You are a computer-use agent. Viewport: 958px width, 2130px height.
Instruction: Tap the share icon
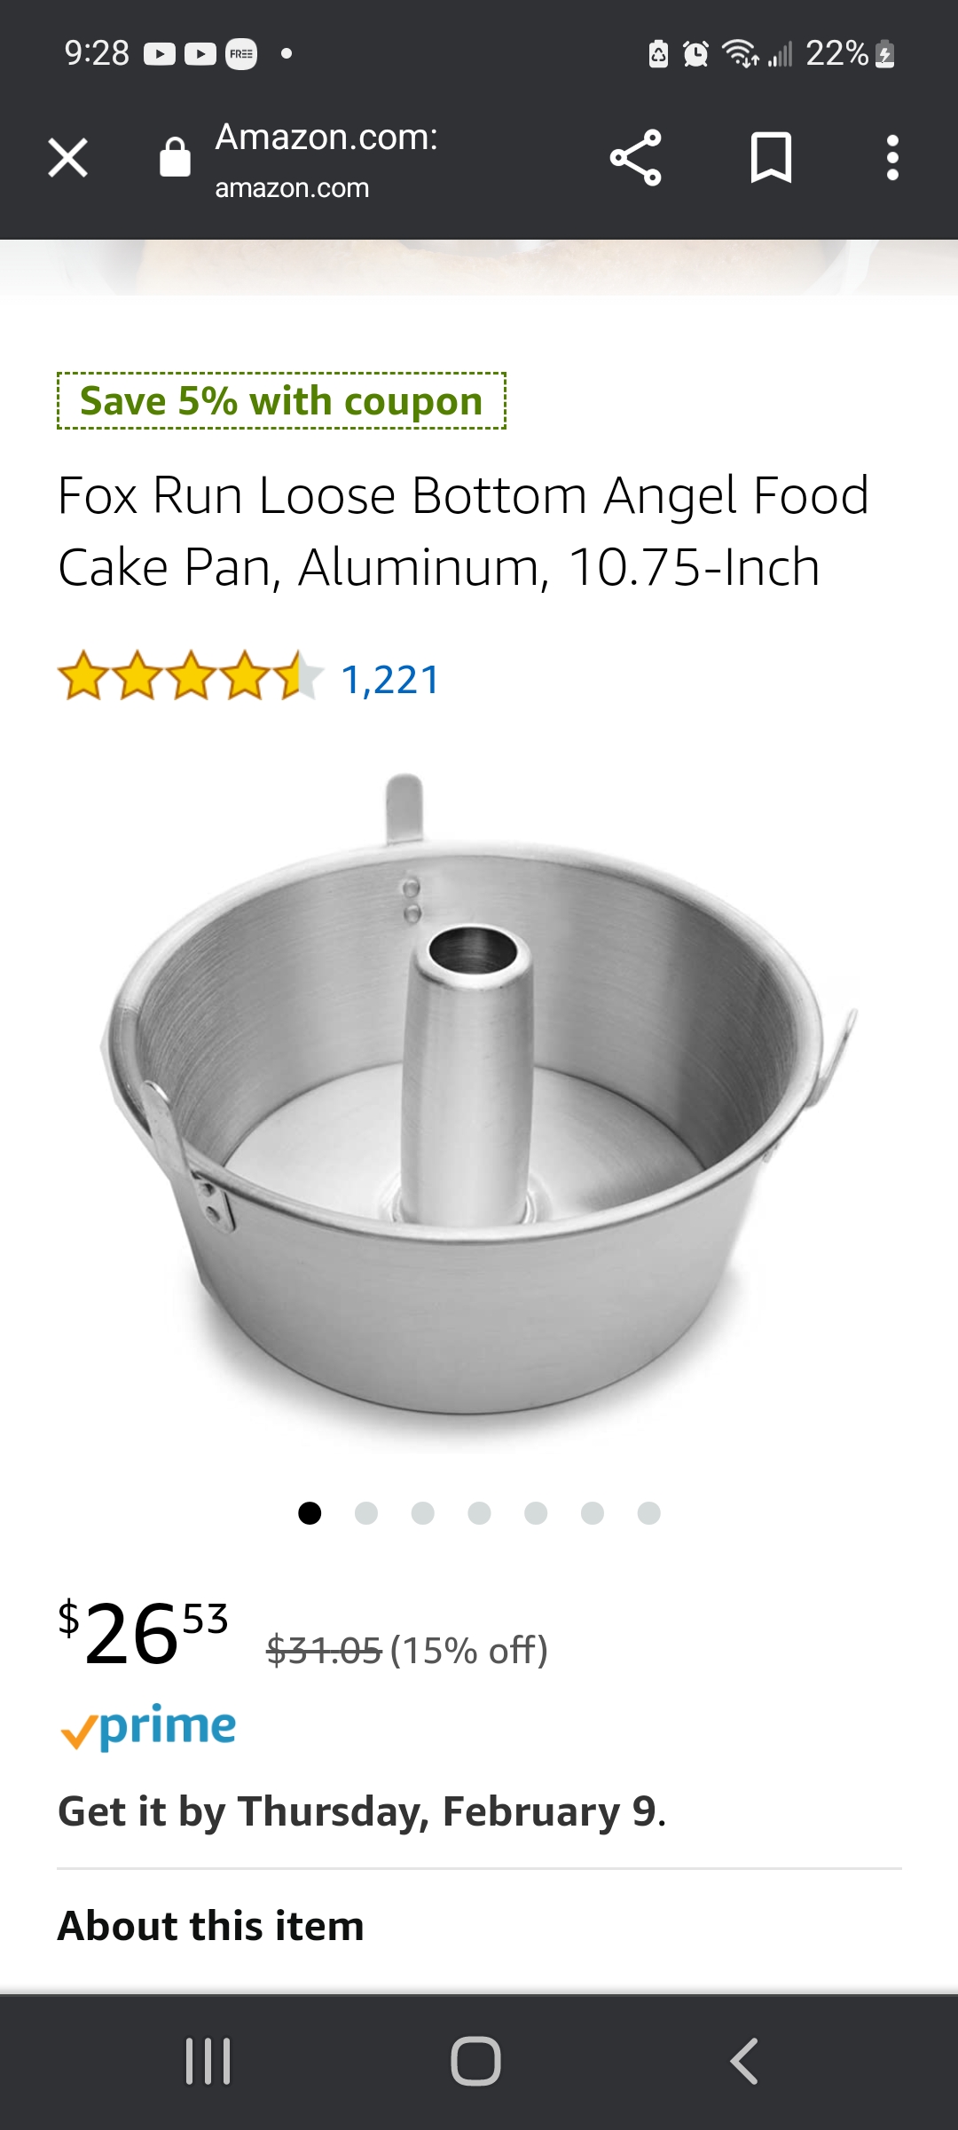pyautogui.click(x=636, y=158)
